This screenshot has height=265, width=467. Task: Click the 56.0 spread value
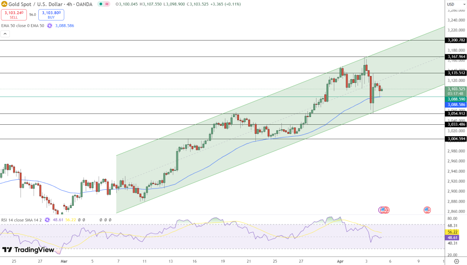point(32,15)
